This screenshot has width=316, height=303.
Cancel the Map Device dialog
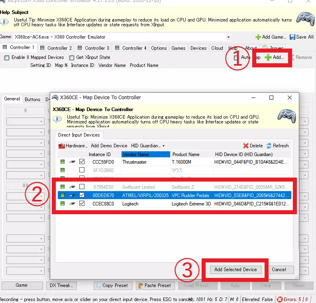pos(279,270)
